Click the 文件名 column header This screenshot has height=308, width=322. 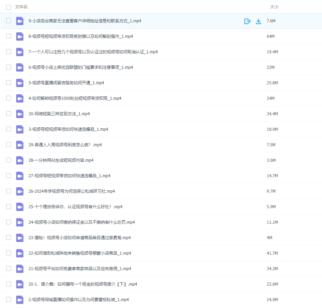coord(20,7)
